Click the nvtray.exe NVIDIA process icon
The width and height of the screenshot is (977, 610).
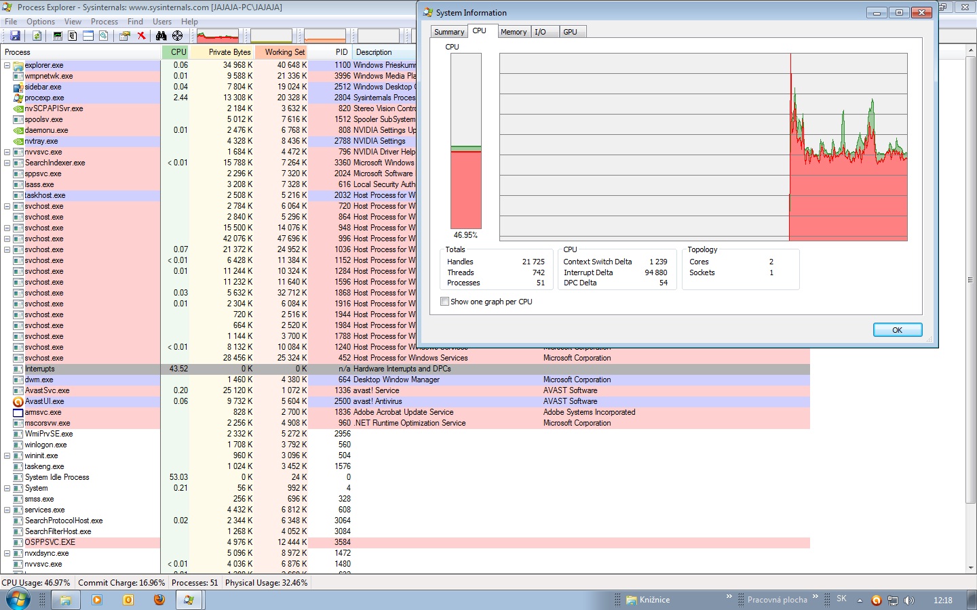18,141
